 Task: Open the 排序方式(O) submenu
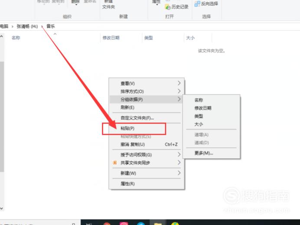coord(147,91)
